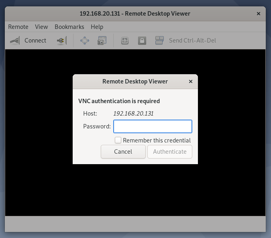The image size is (271, 238).
Task: Click the keyboard icon beside Send Ctrl-Alt-Del
Action: pyautogui.click(x=159, y=41)
